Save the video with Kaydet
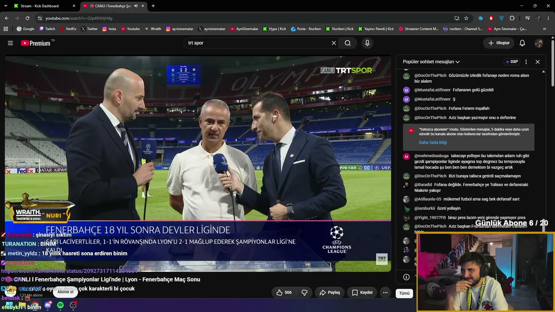The width and height of the screenshot is (555, 312). click(362, 292)
